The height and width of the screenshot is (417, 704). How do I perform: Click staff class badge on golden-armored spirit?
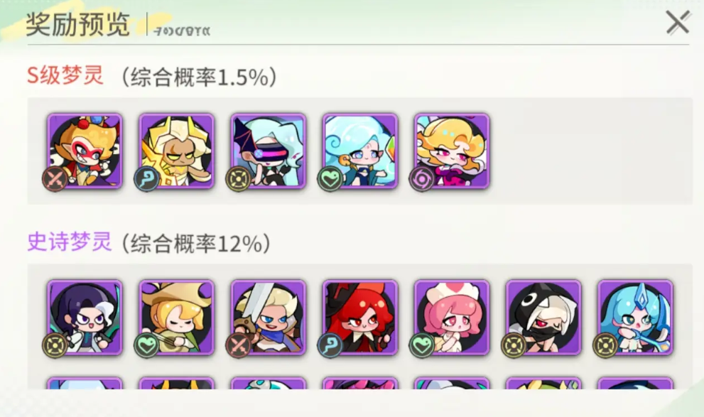(147, 178)
